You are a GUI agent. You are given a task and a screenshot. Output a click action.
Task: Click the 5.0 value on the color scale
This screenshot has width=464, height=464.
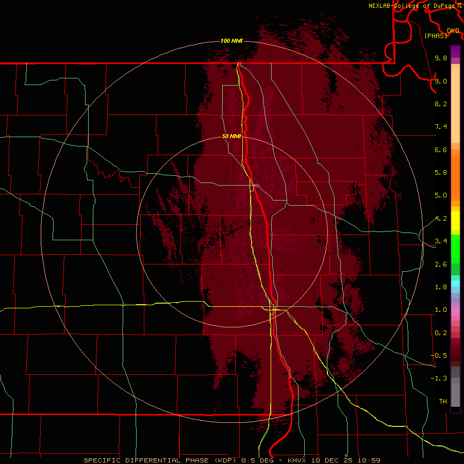[441, 195]
